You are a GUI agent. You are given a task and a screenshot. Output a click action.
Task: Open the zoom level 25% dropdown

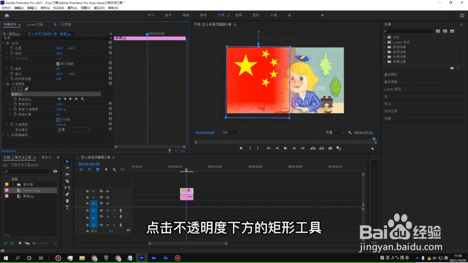pos(231,133)
